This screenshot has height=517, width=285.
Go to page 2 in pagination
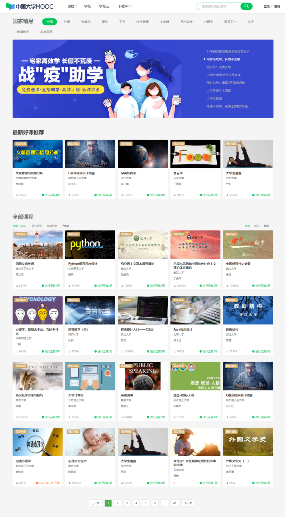click(117, 503)
